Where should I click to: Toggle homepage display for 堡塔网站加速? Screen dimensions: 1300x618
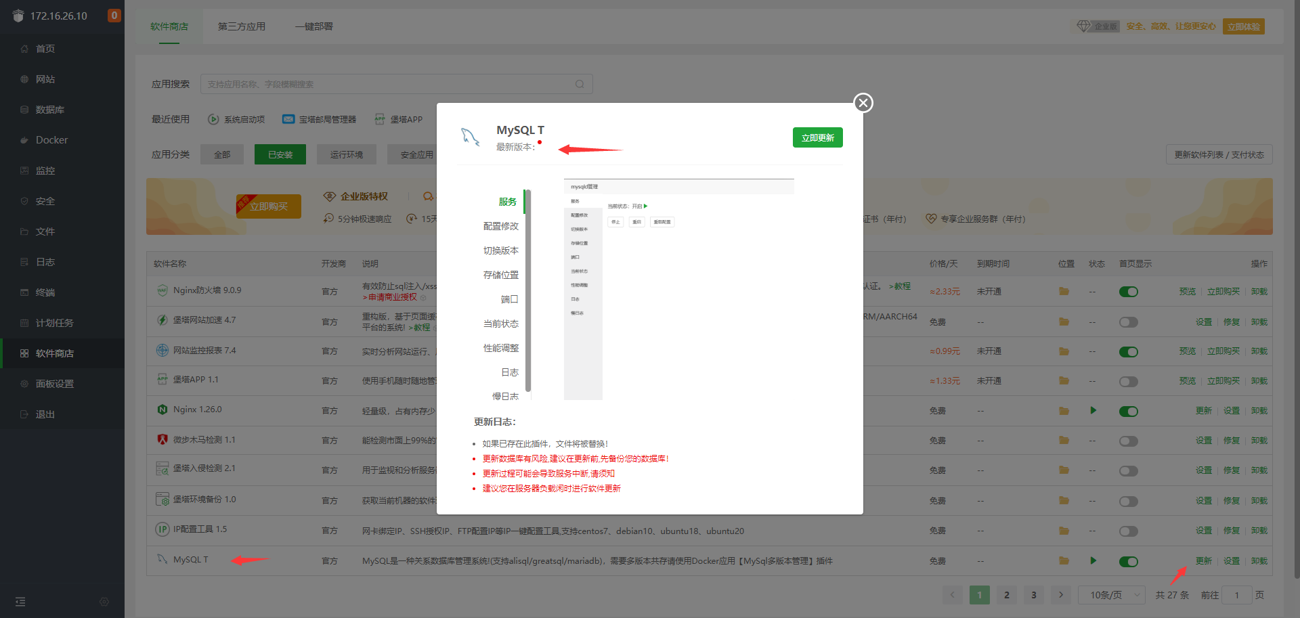[1129, 322]
